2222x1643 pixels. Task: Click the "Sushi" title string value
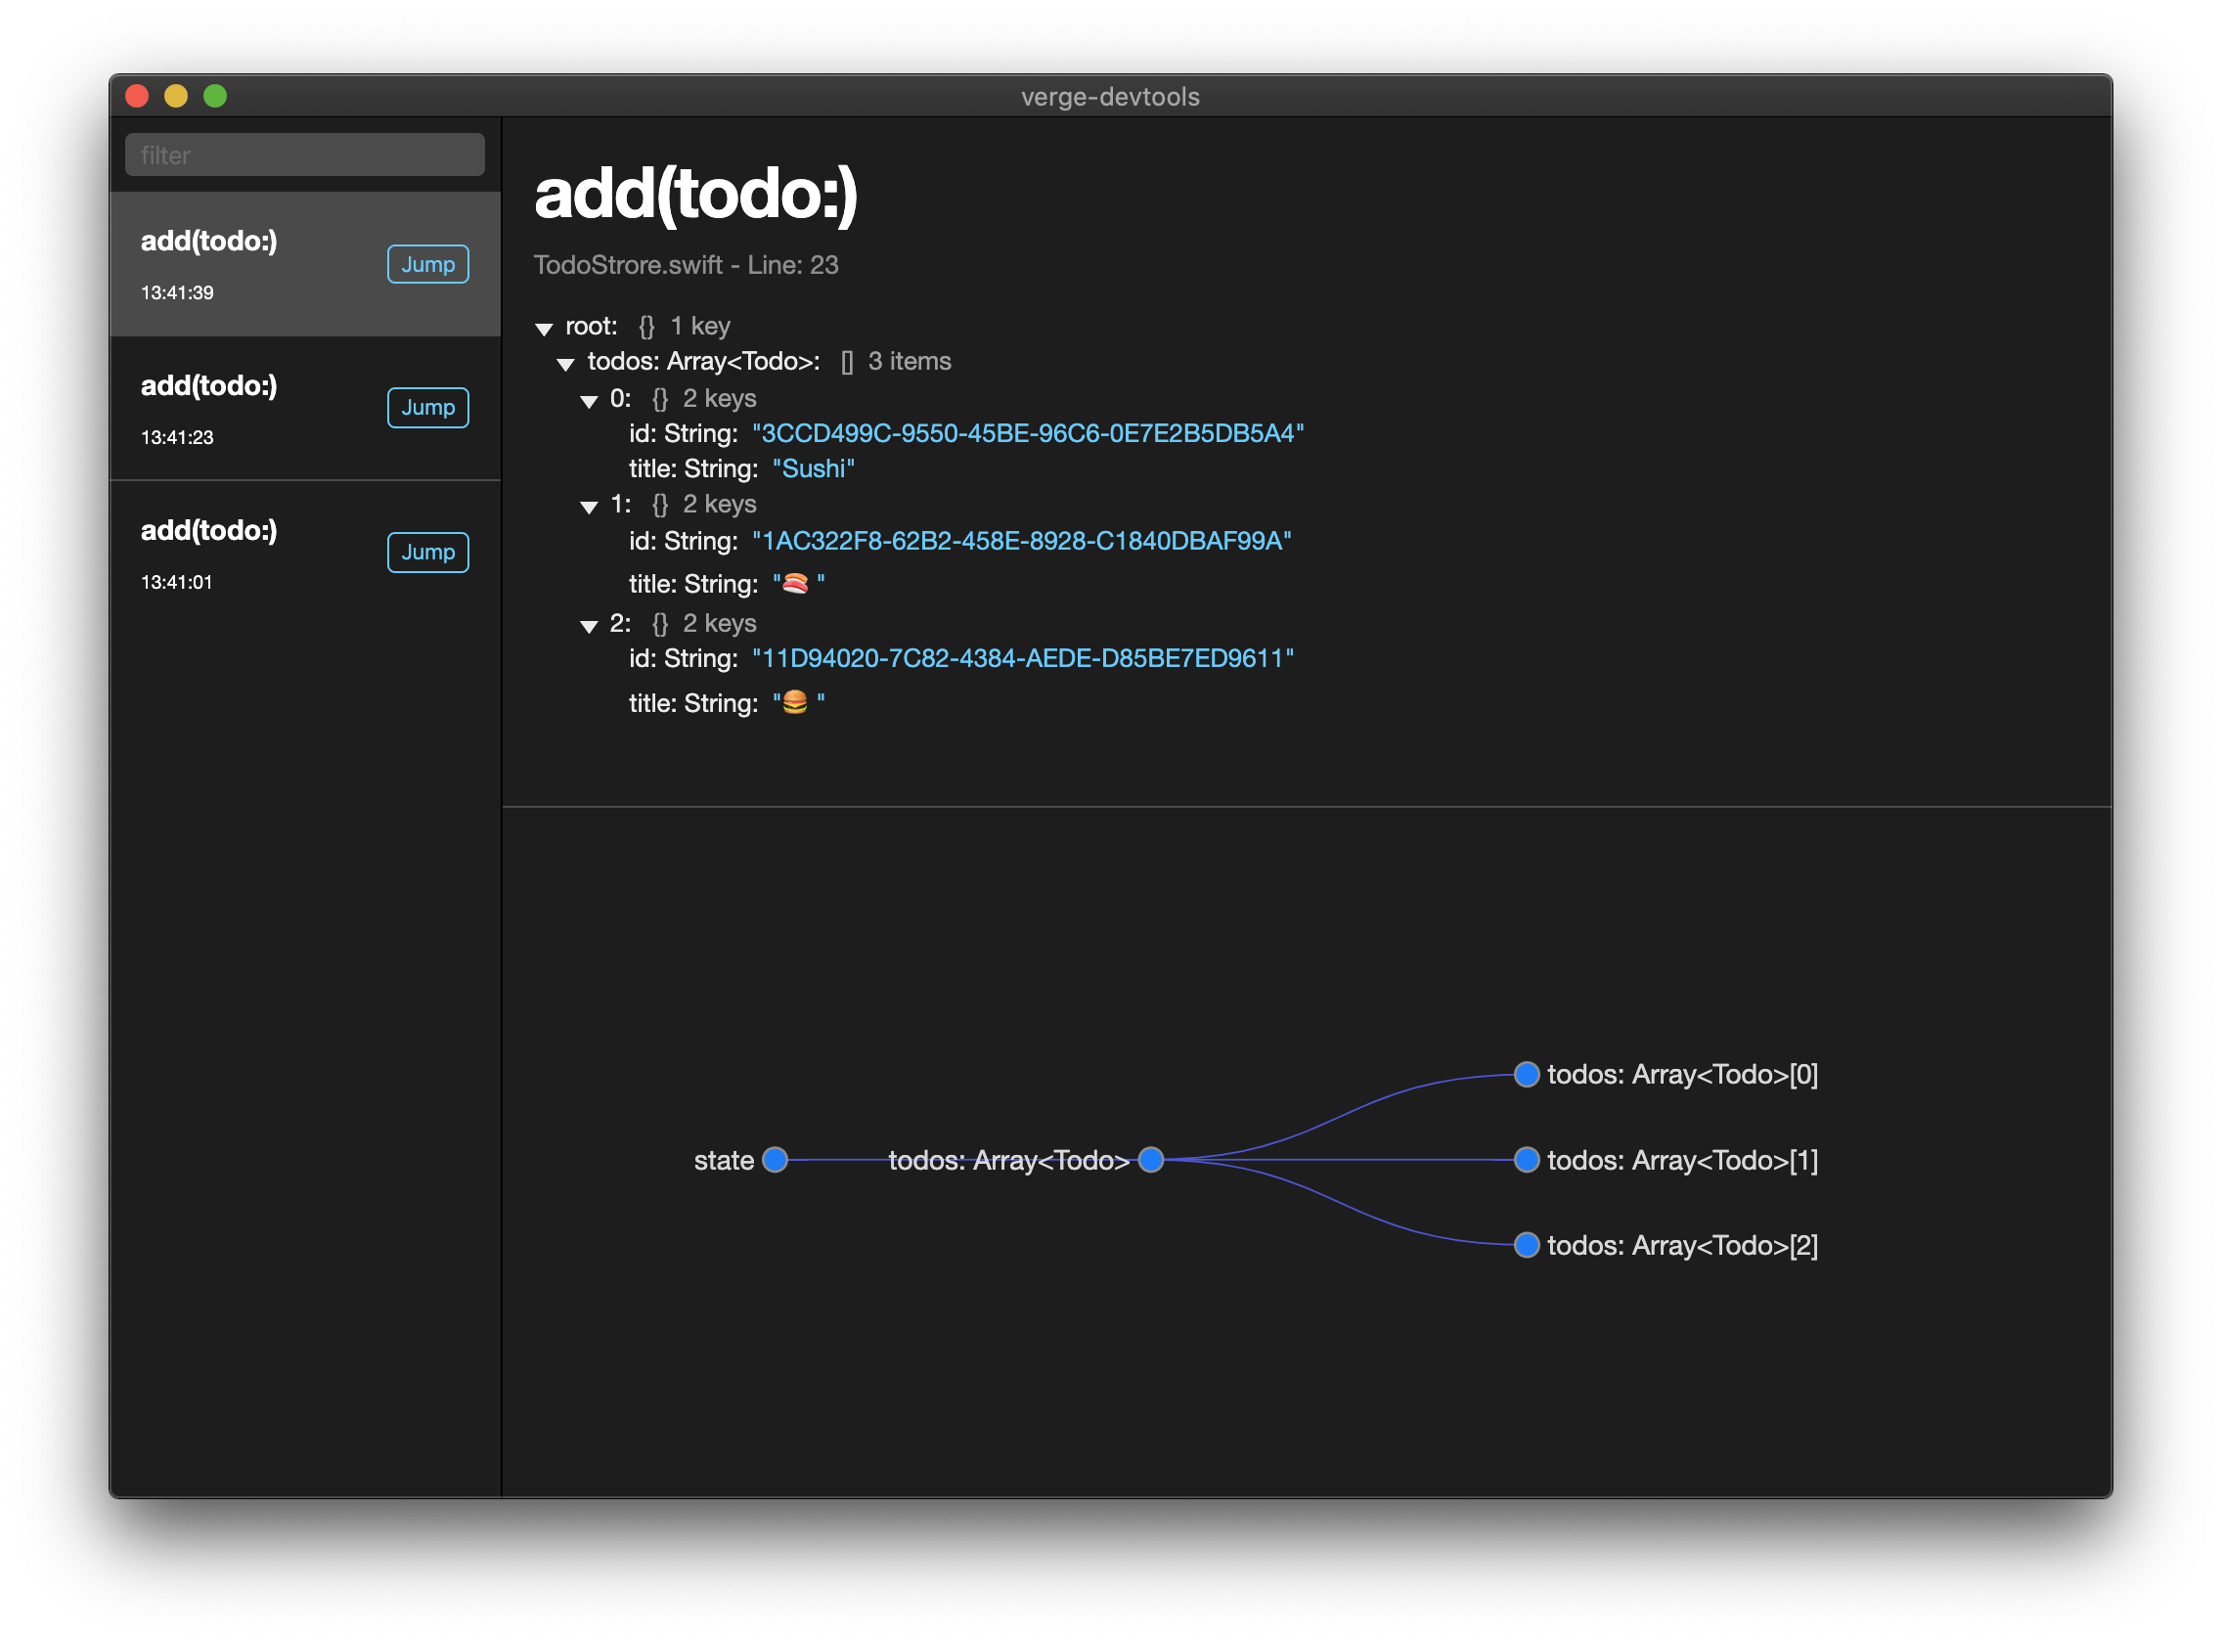click(814, 468)
